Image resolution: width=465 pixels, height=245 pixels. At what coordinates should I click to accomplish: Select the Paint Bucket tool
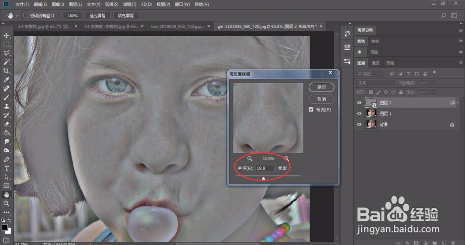[x=6, y=133]
